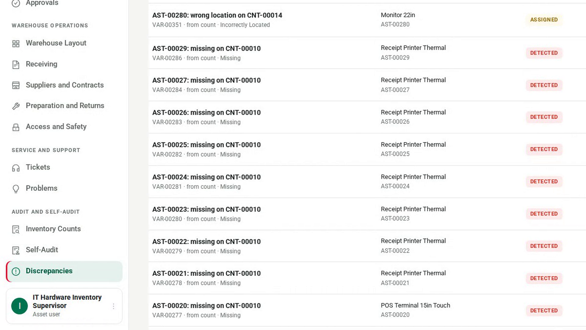This screenshot has width=586, height=330.
Task: Open the Self-Audit sidebar icon
Action: click(x=16, y=250)
